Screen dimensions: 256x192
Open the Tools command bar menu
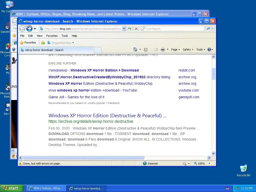(x=200, y=49)
